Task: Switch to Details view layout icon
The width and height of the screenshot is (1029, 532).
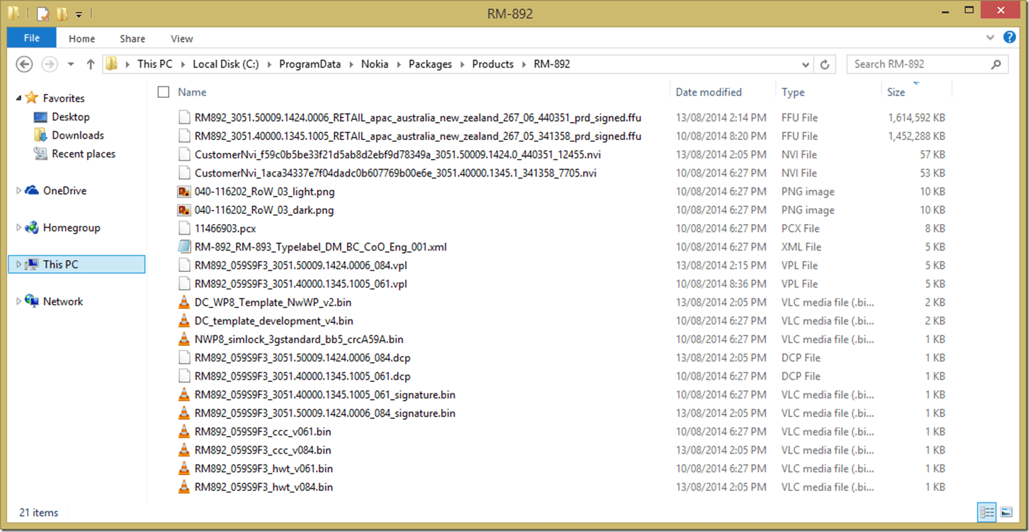Action: point(987,512)
